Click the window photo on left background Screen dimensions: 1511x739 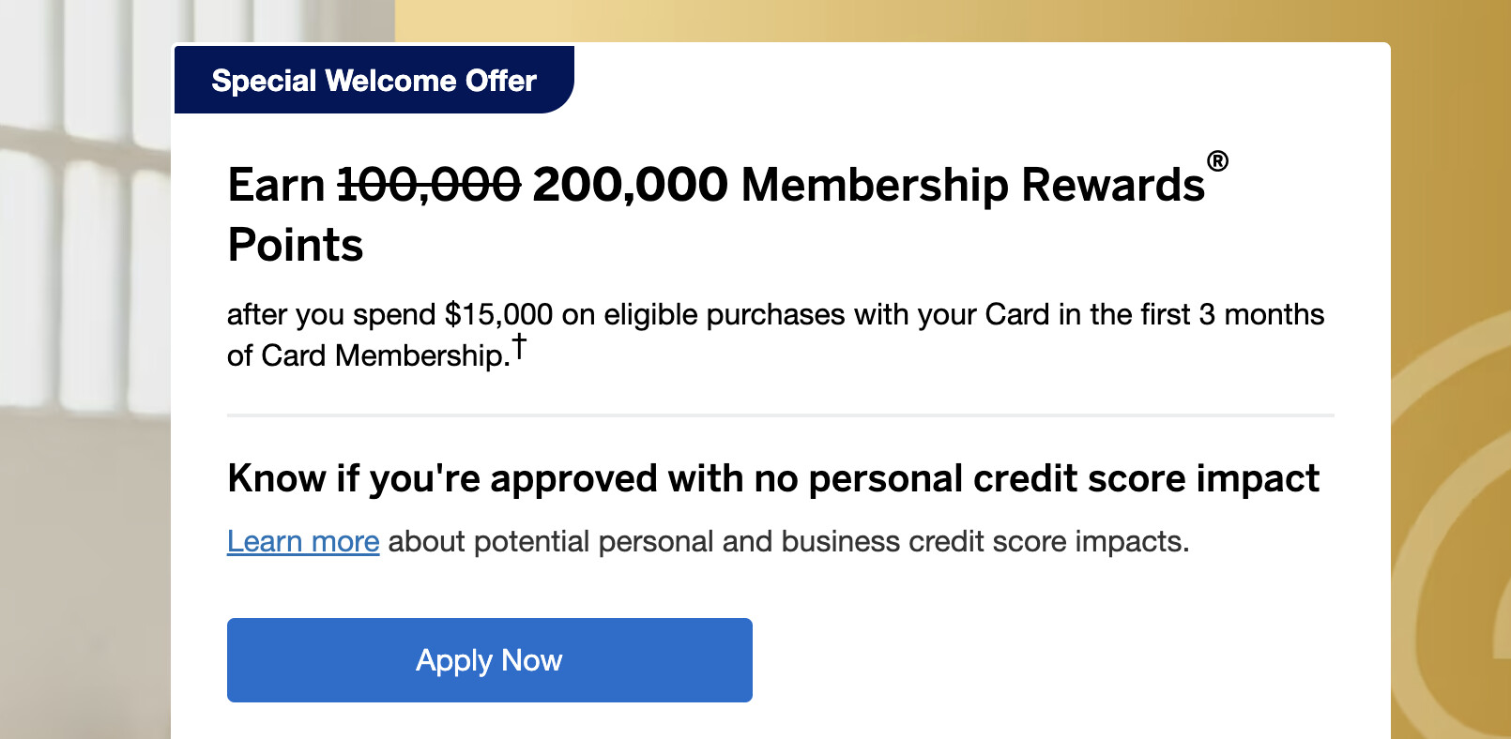pos(84,281)
